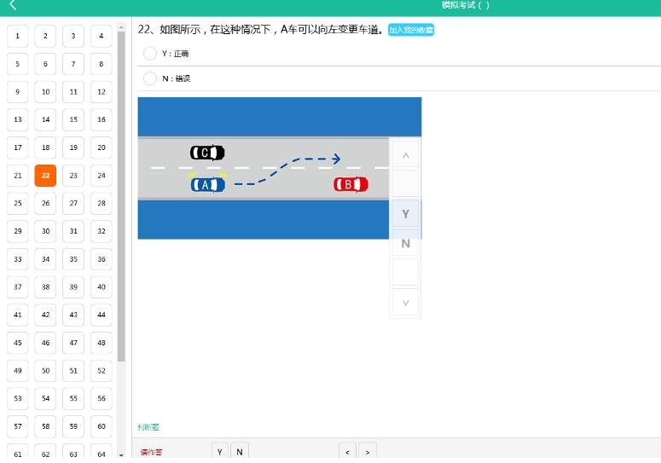Select the 'N: 错误' radio option
This screenshot has height=463, width=661.
pos(150,78)
